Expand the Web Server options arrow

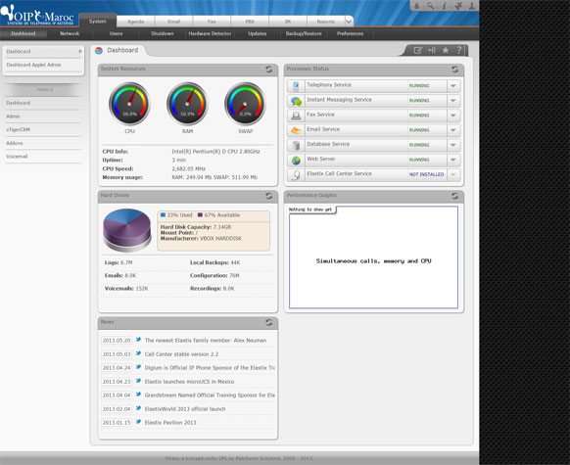(x=453, y=160)
